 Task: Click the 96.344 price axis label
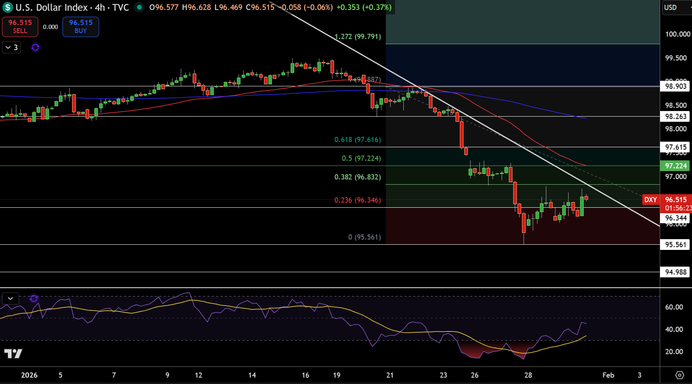click(x=676, y=218)
